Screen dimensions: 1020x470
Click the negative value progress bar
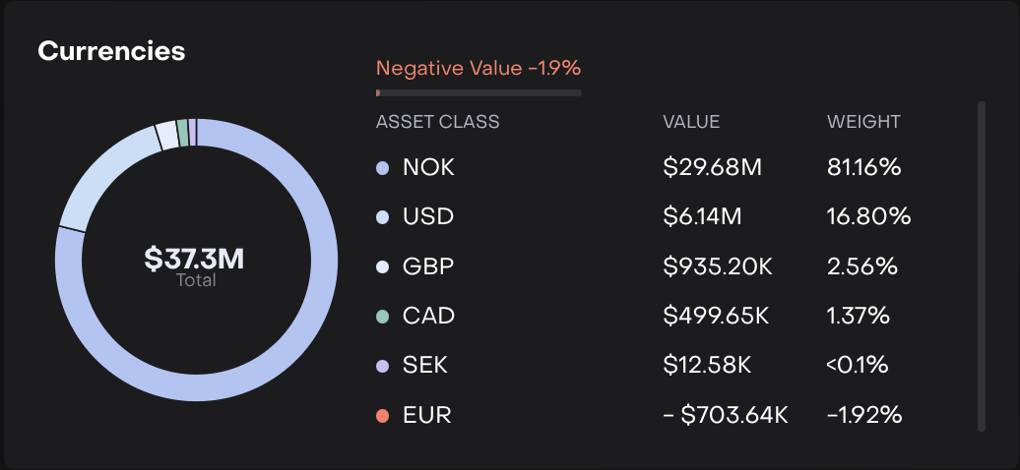coord(478,93)
